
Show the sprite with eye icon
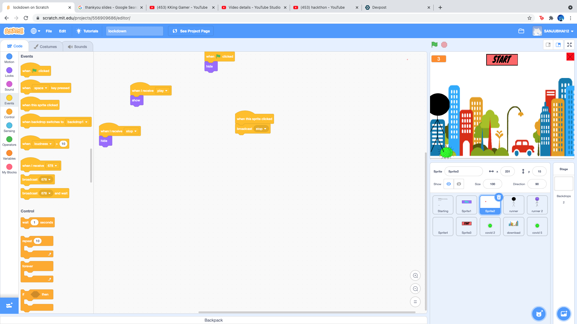click(448, 184)
